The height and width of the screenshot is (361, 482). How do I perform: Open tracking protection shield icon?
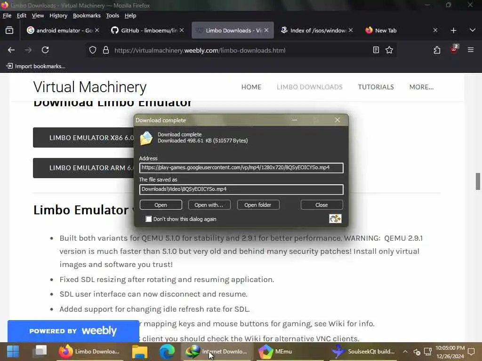tap(93, 50)
